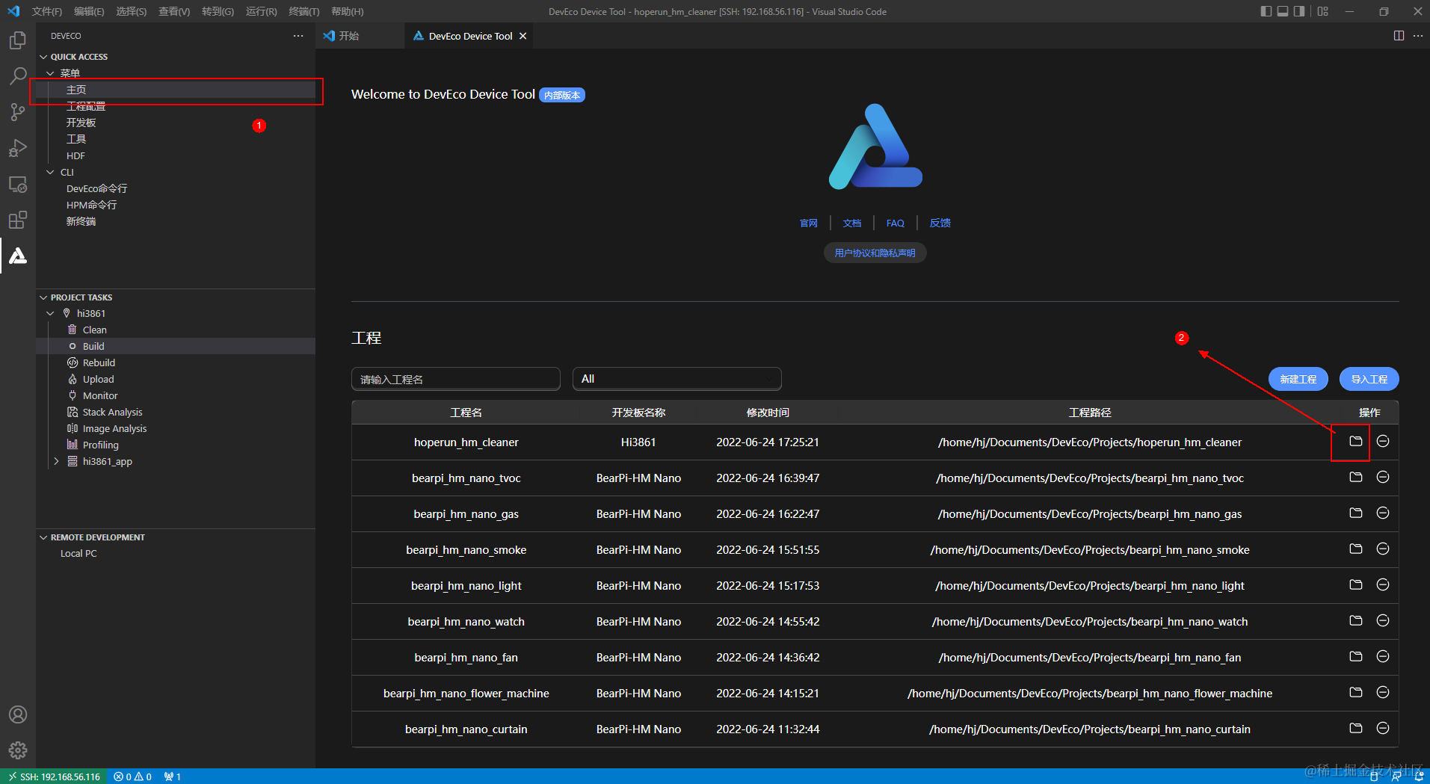Open the Extensions view
The height and width of the screenshot is (784, 1430).
point(18,220)
